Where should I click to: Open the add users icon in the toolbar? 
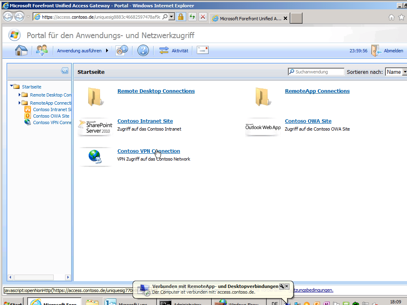click(42, 50)
